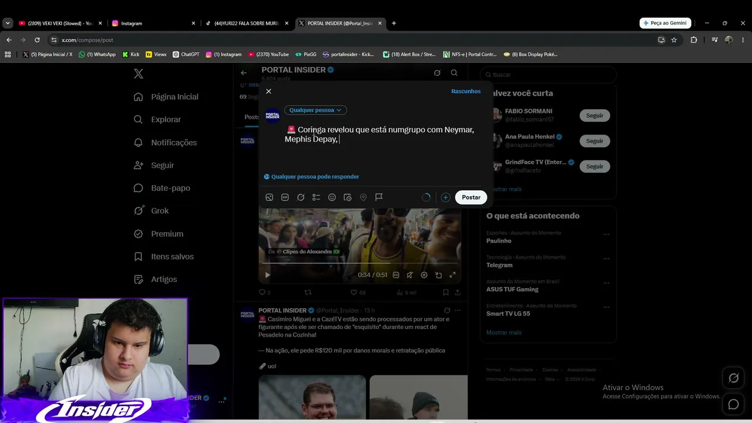This screenshot has width=752, height=423.
Task: Click the Postar button
Action: 471,197
